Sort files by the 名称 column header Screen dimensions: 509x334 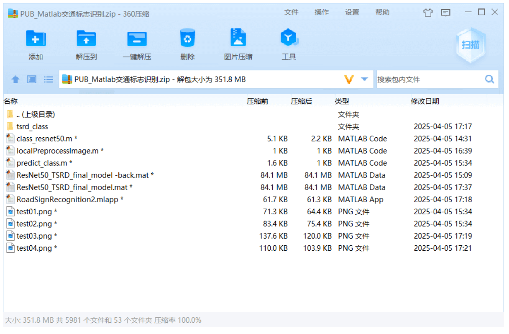point(11,101)
